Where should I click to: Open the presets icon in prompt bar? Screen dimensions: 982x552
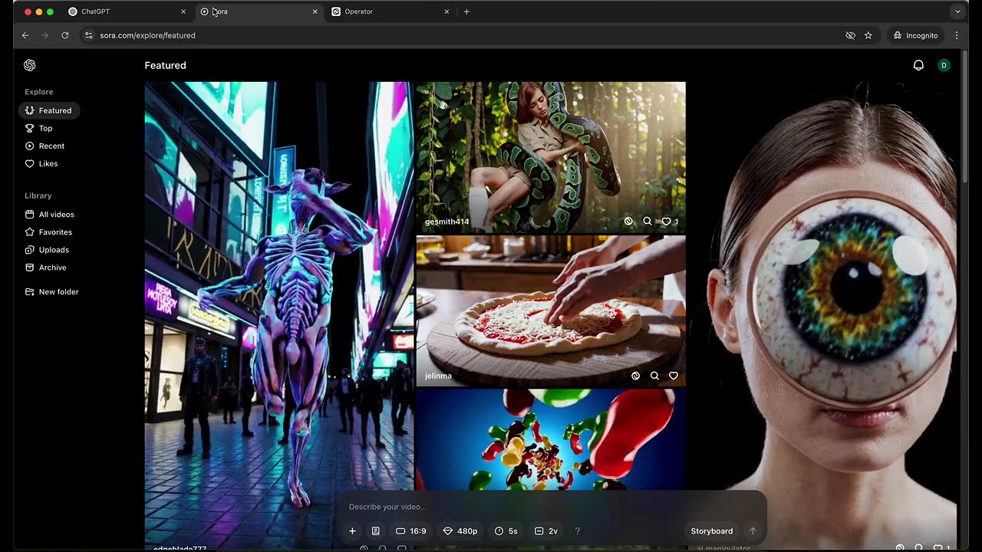[375, 531]
